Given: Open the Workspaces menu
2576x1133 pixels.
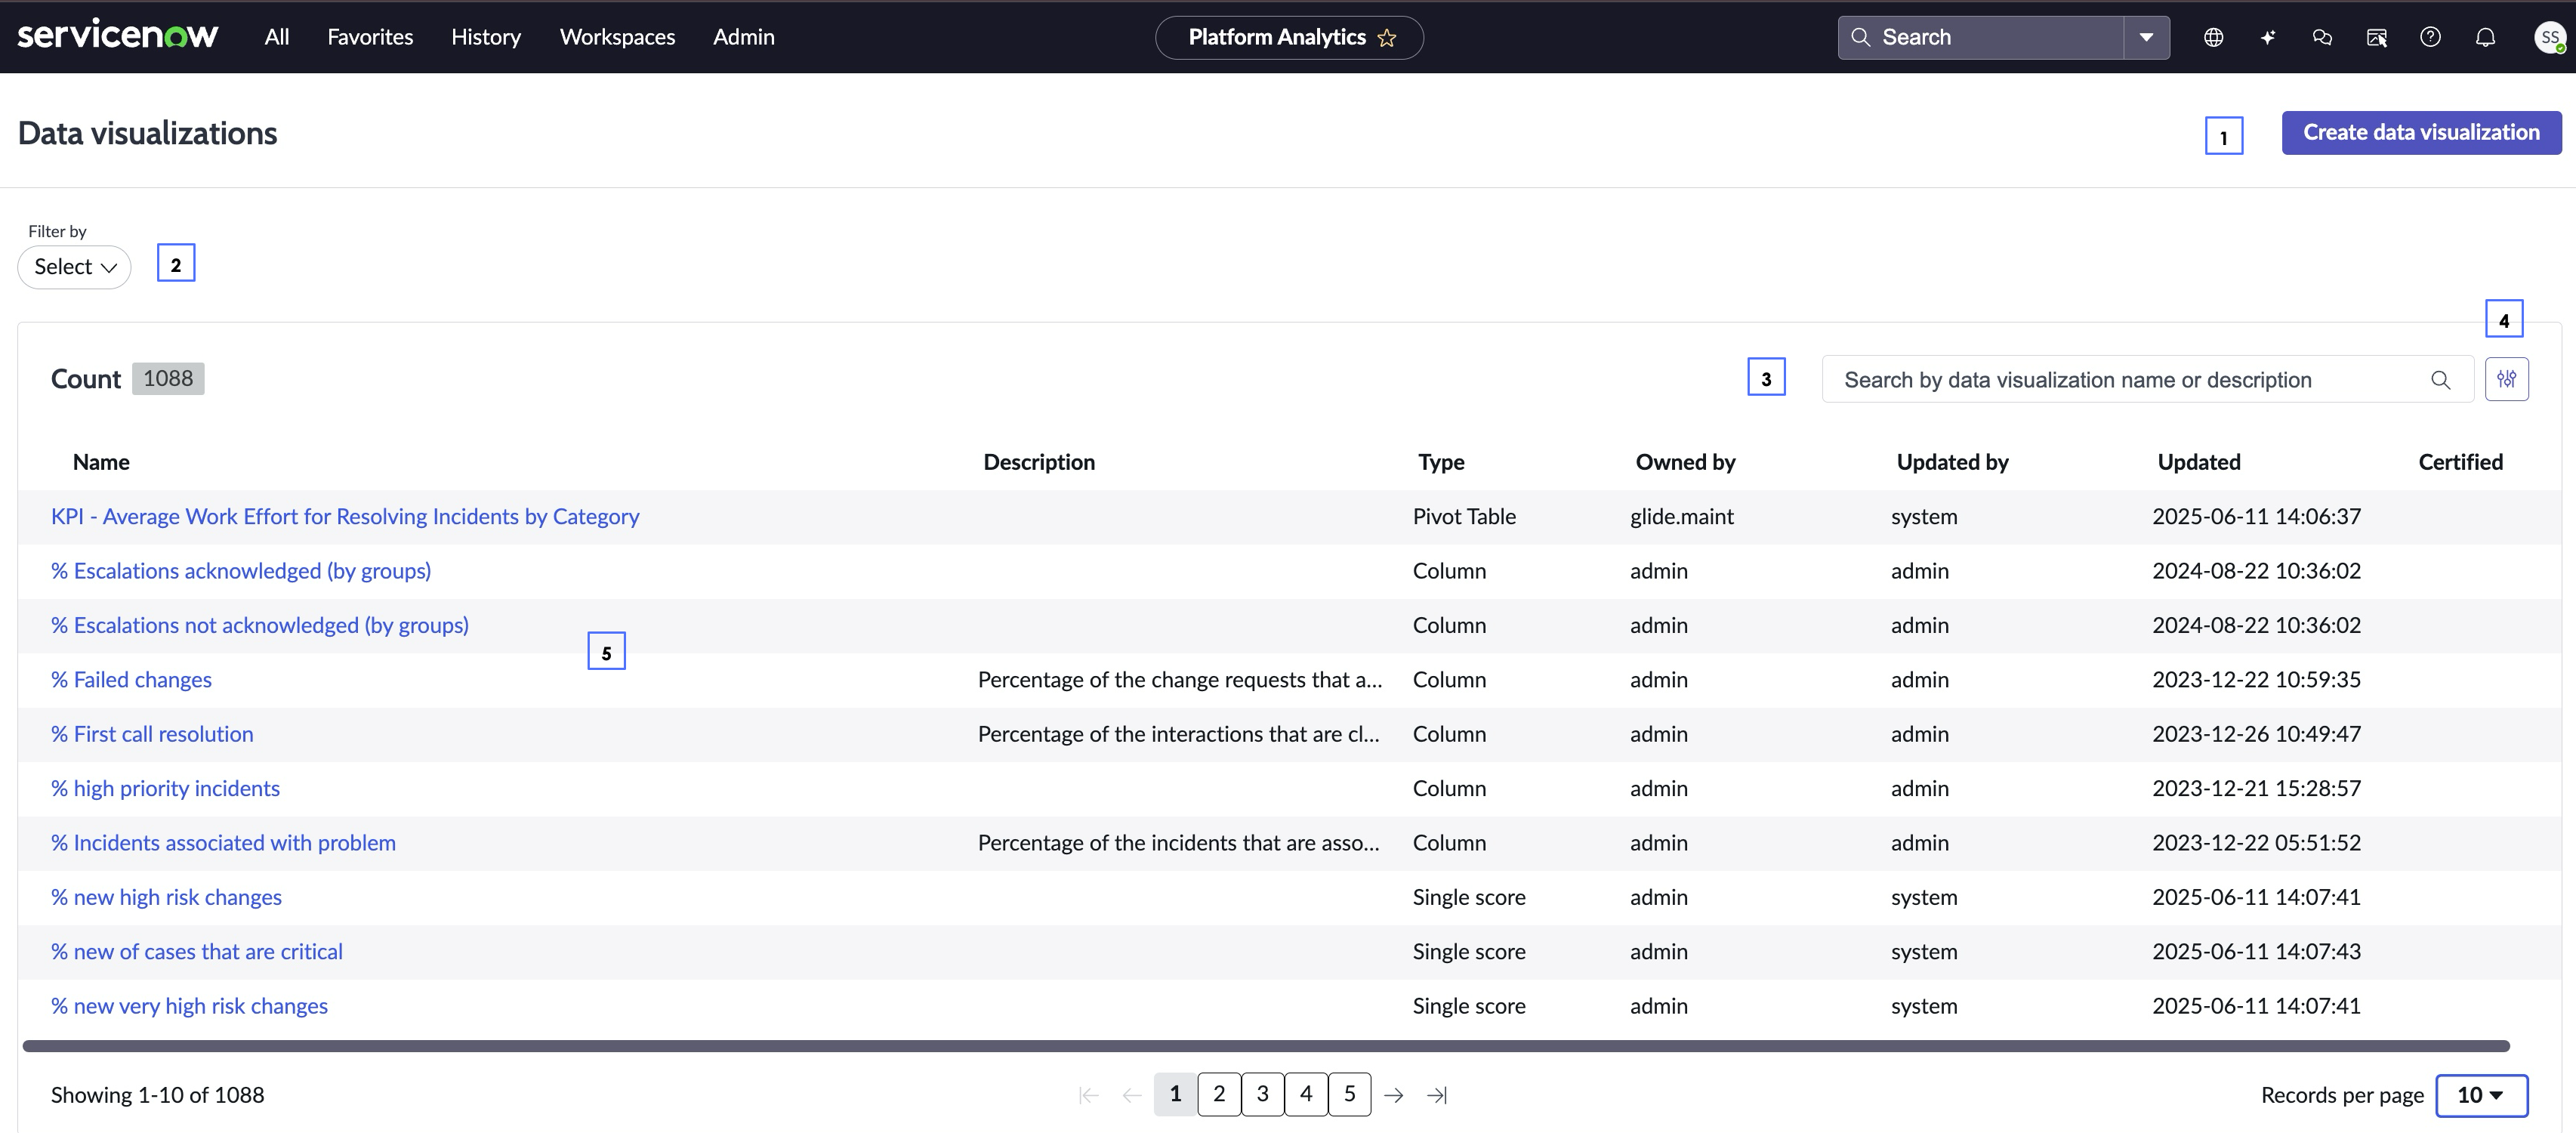Looking at the screenshot, I should pyautogui.click(x=617, y=37).
